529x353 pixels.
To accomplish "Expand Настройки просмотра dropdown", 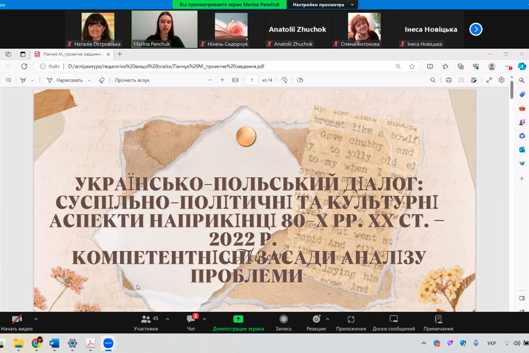I will coord(322,4).
